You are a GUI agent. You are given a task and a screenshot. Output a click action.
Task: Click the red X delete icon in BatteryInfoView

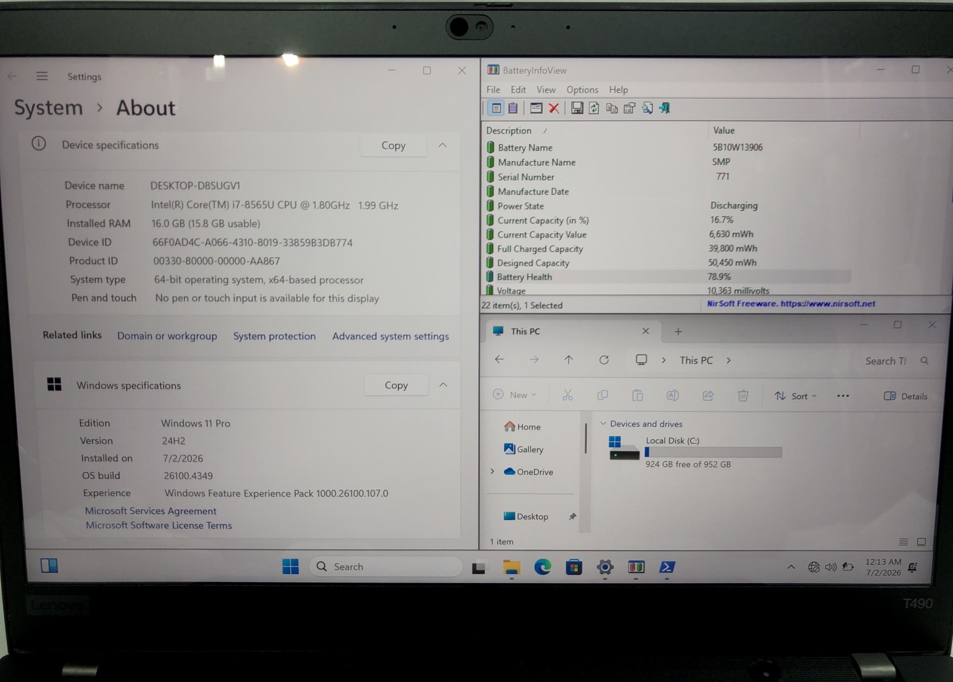[554, 108]
